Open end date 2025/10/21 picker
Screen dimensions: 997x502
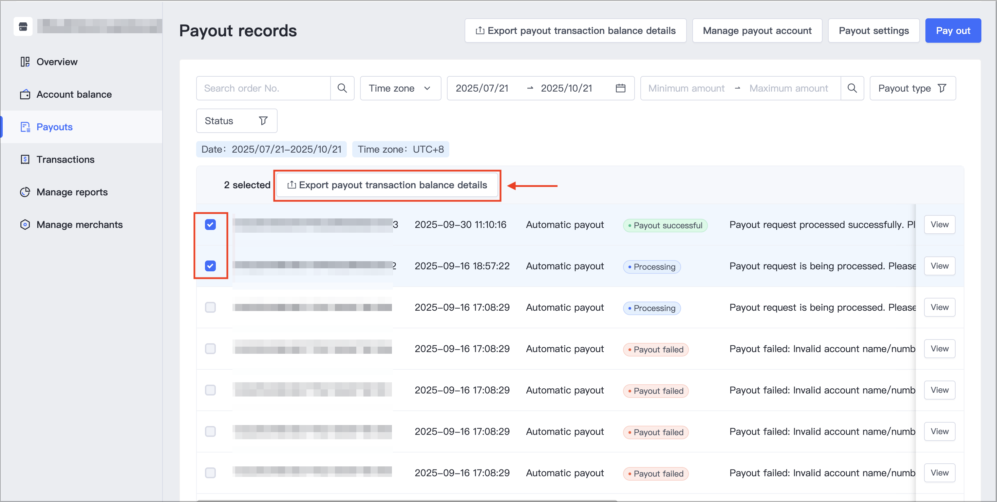click(x=566, y=88)
